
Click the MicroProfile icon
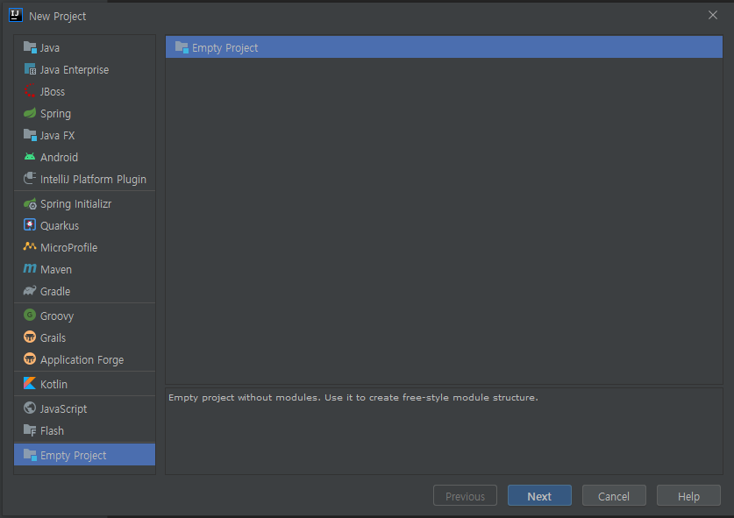(30, 248)
